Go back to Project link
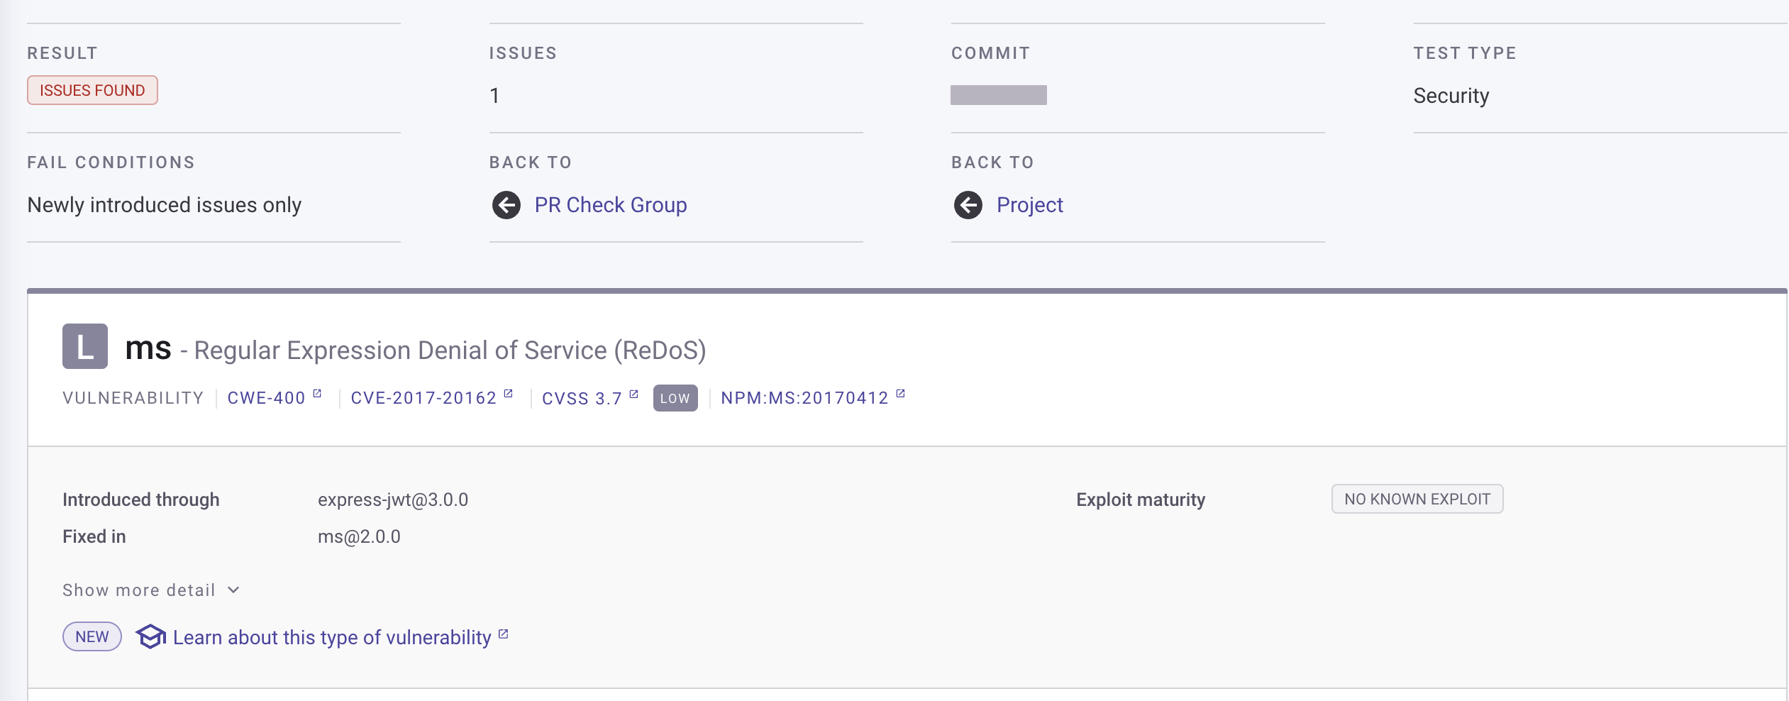The height and width of the screenshot is (701, 1789). (1029, 205)
